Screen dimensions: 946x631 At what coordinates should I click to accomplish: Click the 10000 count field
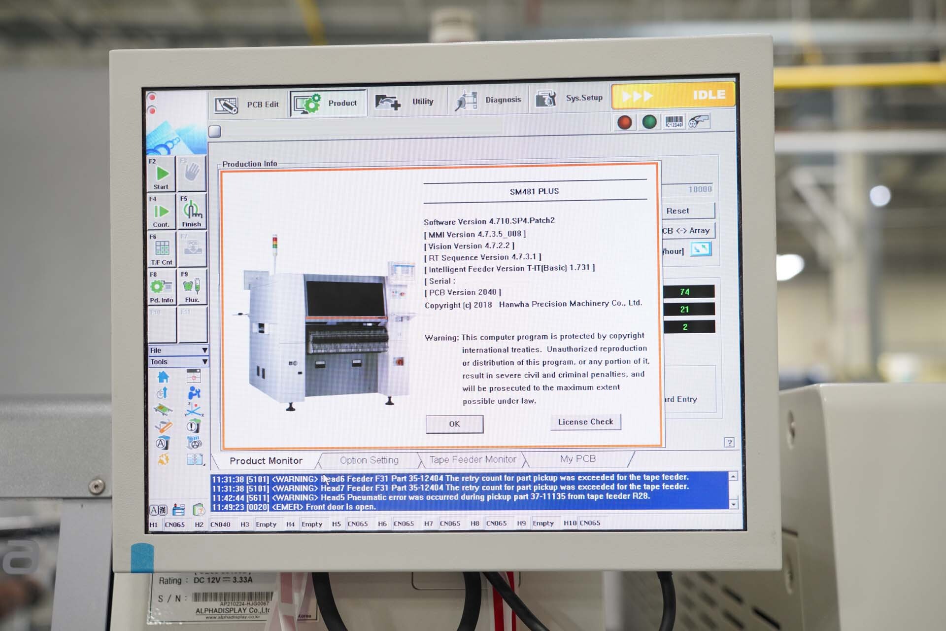click(x=688, y=189)
